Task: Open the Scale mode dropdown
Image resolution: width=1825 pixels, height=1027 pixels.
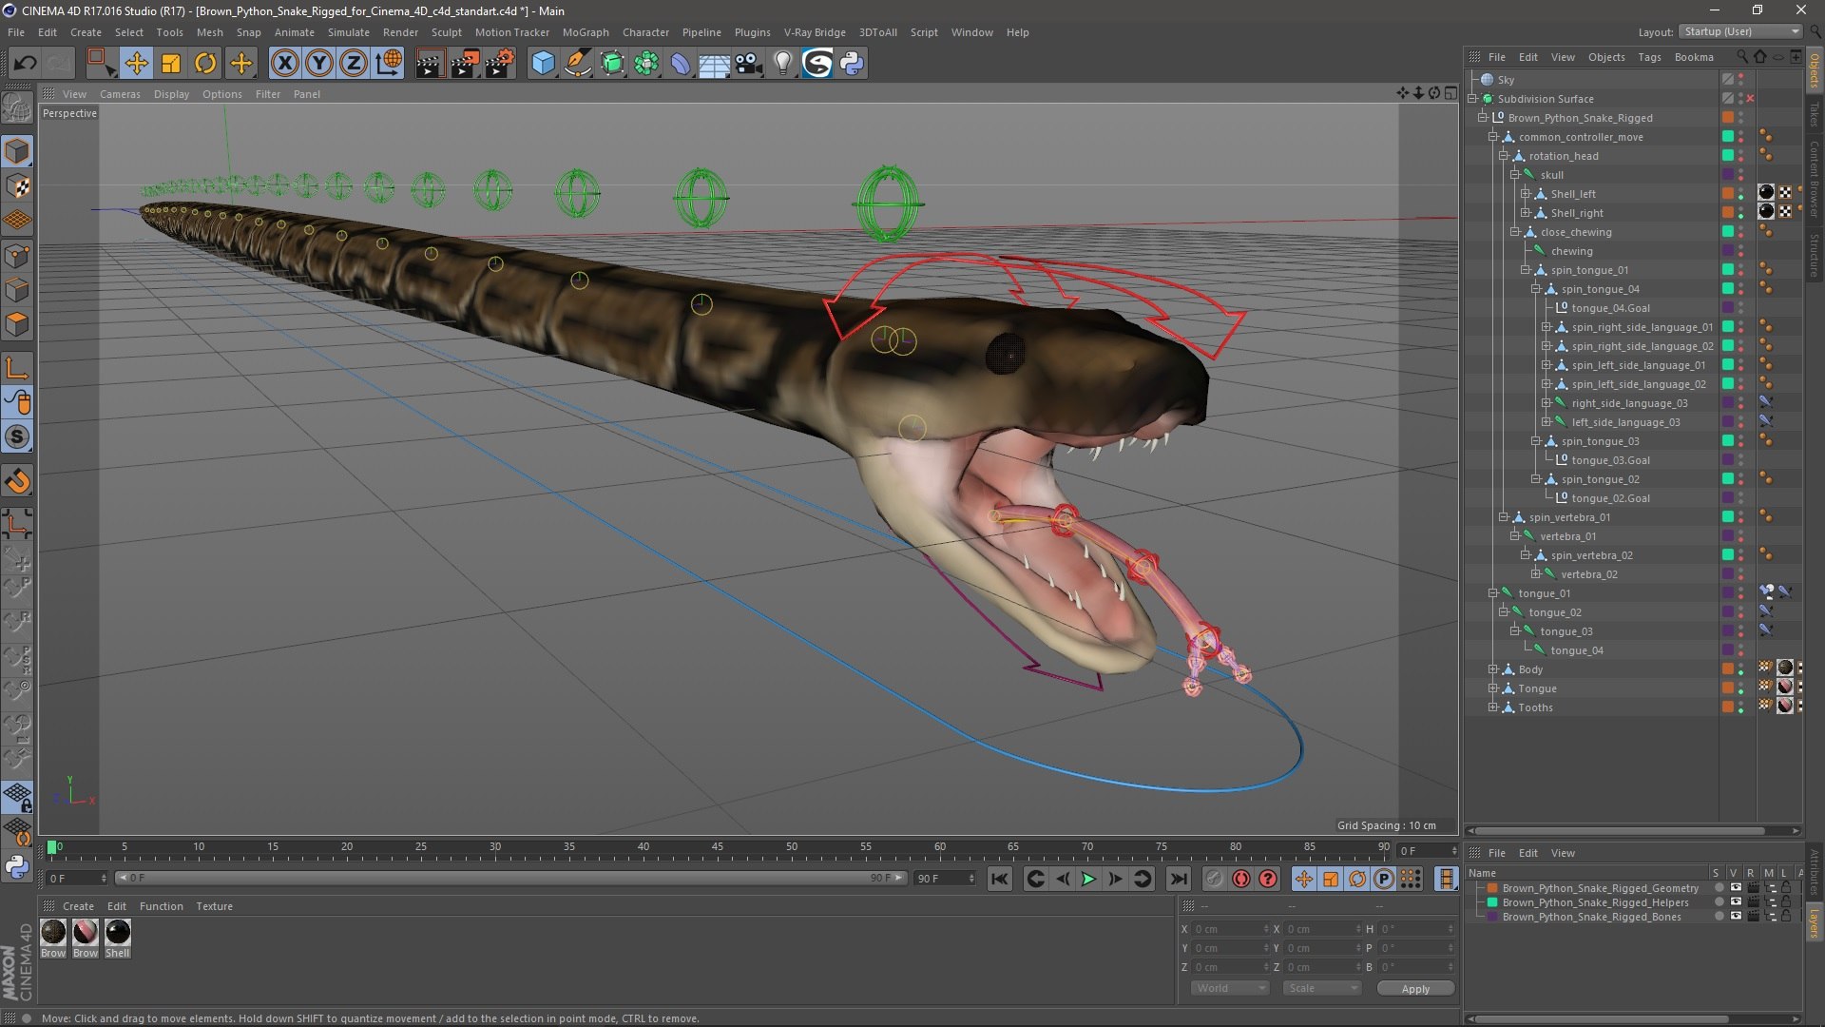Action: [1322, 988]
